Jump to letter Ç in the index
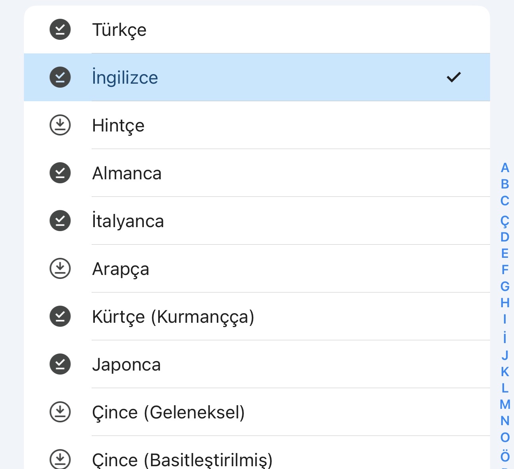514x469 pixels. point(505,220)
